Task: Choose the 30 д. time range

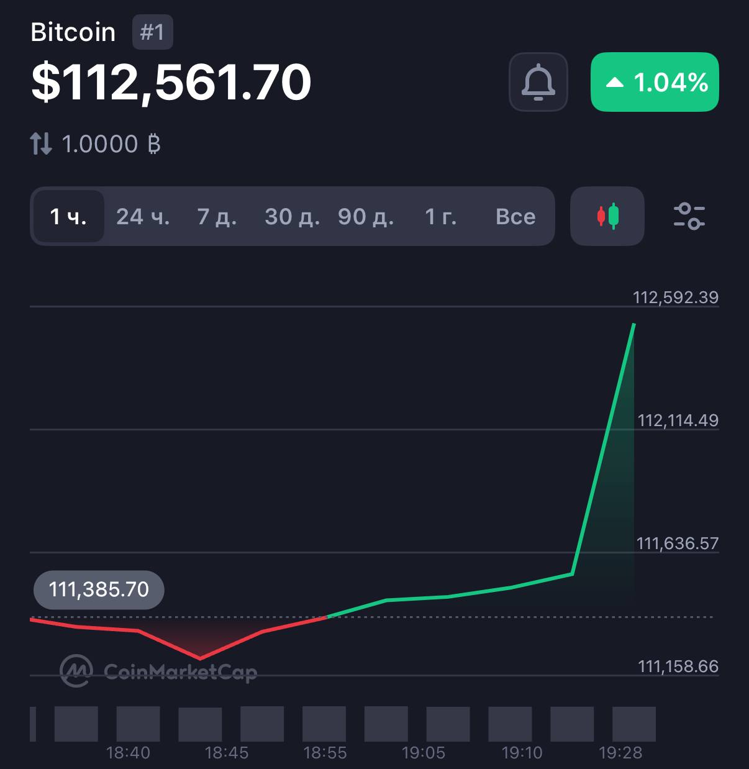Action: click(292, 216)
